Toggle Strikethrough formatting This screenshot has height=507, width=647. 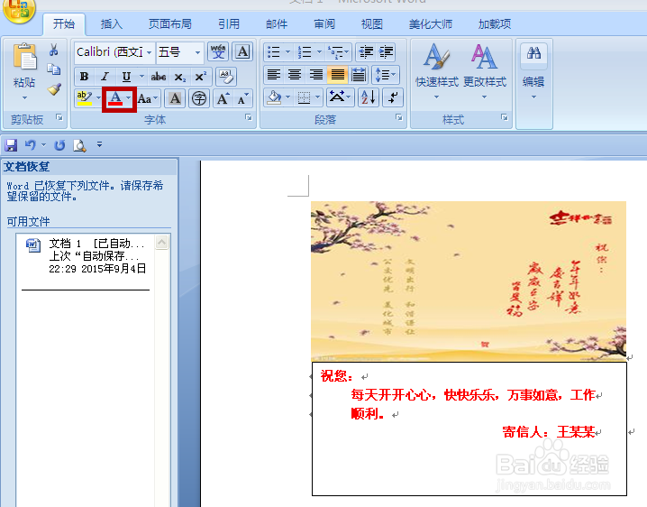[159, 77]
